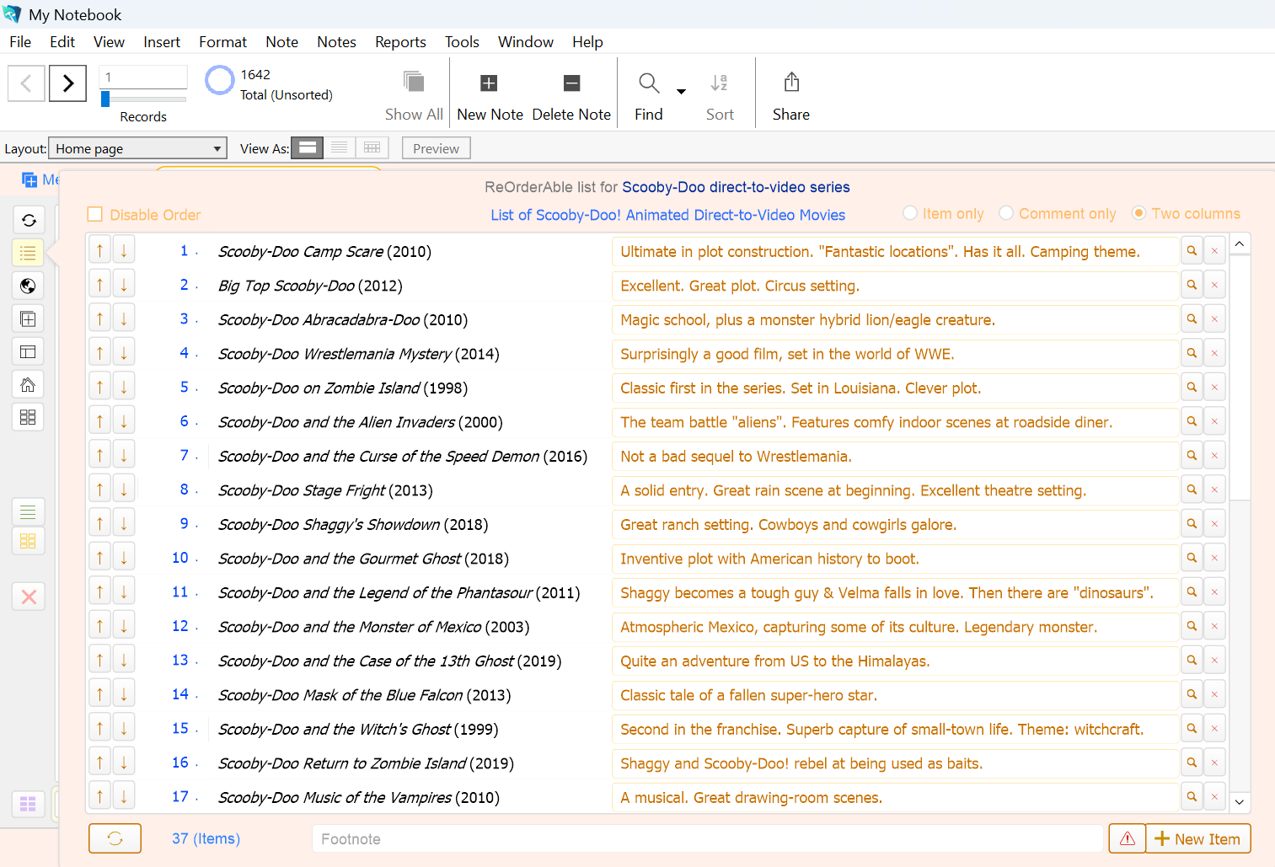Click the New Item button

click(1197, 838)
